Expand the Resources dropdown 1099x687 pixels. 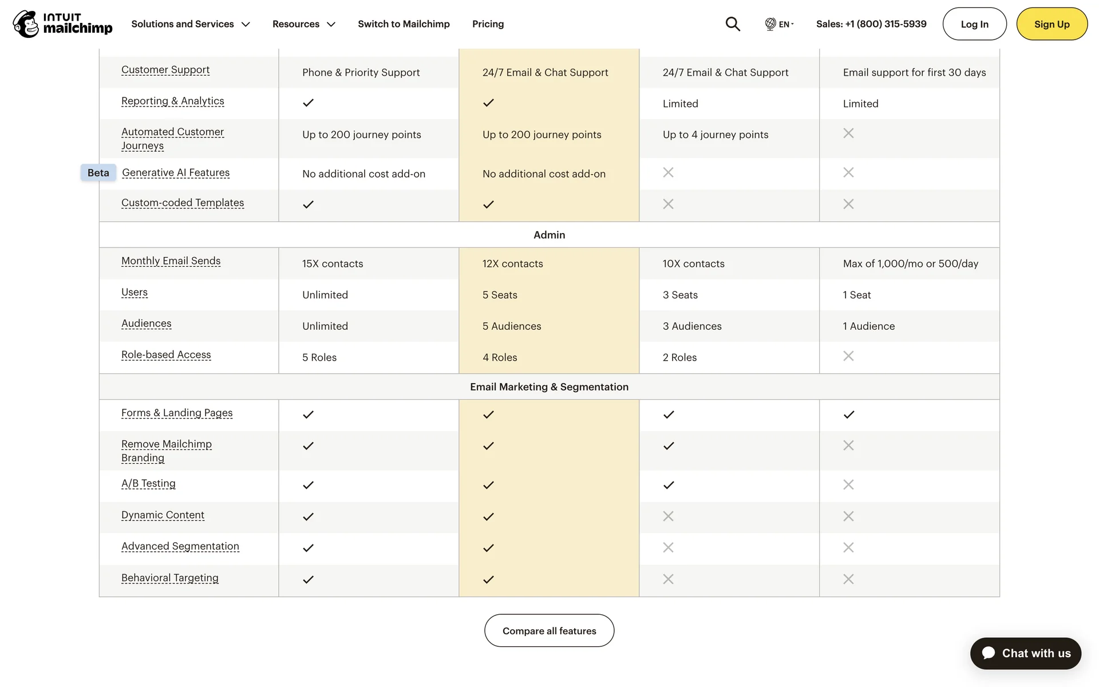pyautogui.click(x=303, y=24)
